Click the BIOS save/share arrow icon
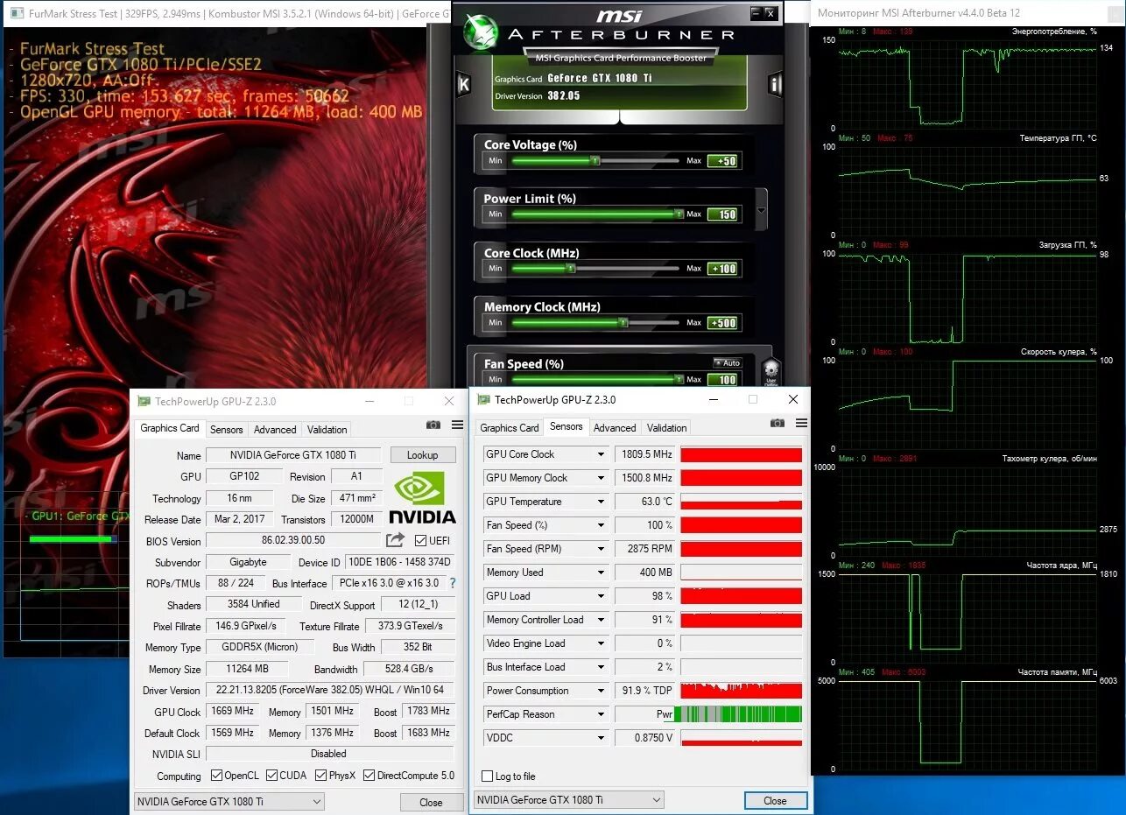This screenshot has height=815, width=1126. (395, 540)
